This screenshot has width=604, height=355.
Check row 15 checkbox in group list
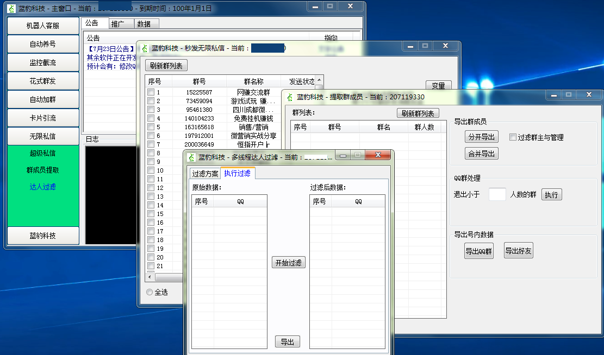151,214
